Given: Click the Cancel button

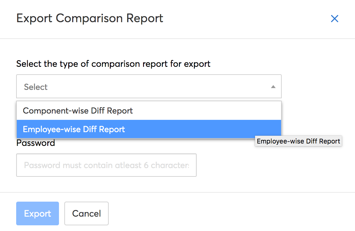Looking at the screenshot, I should tap(86, 213).
